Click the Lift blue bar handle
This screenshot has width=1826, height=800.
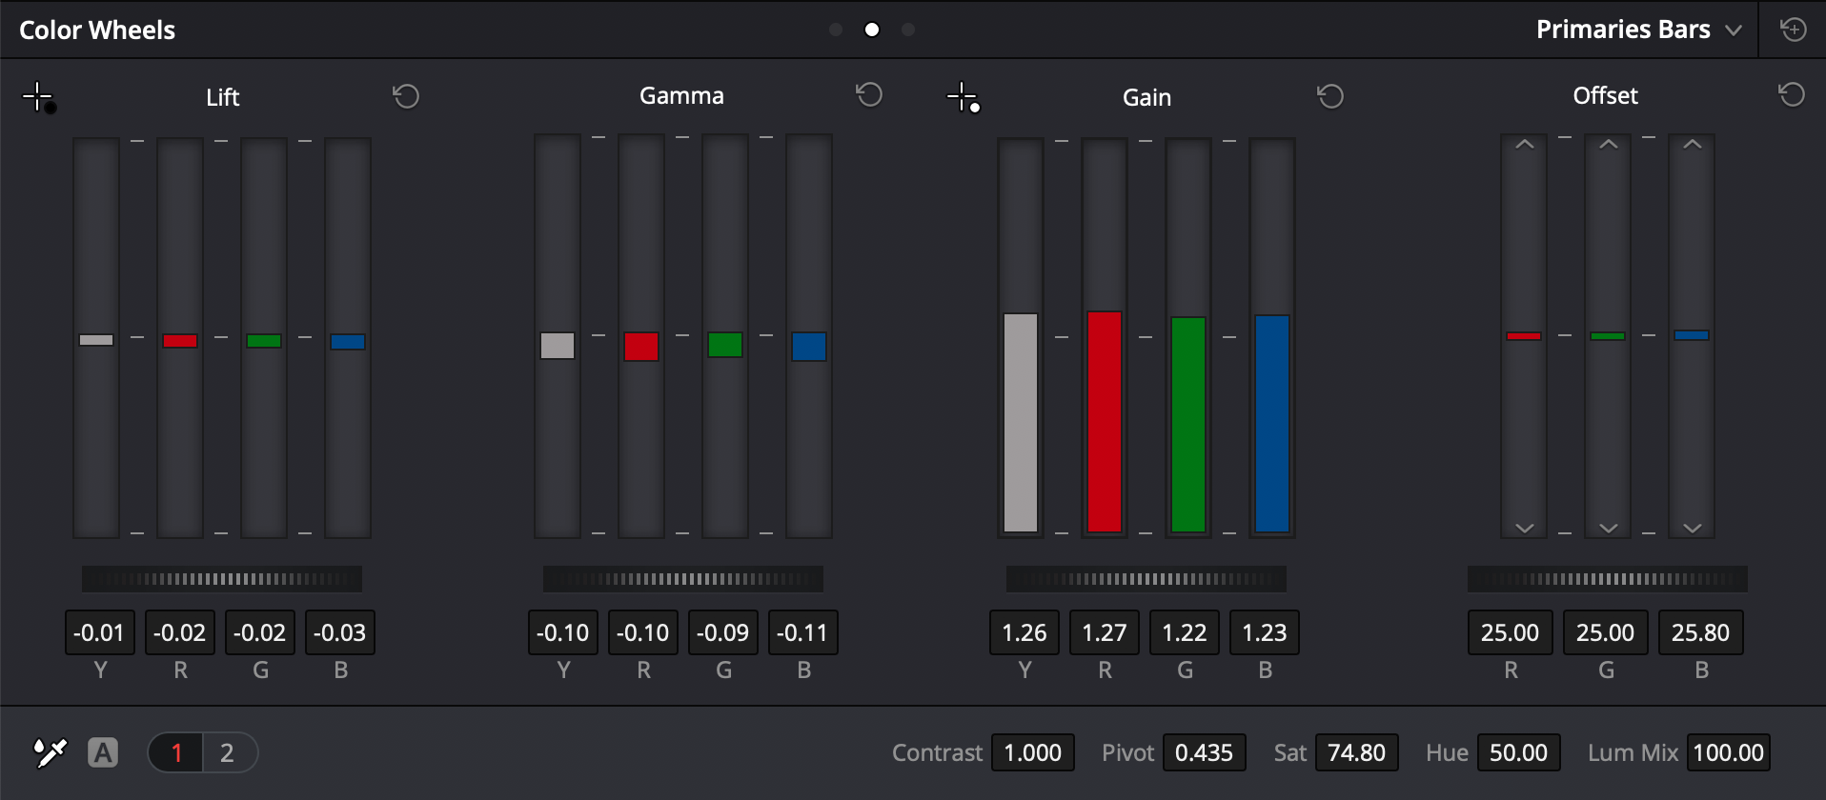coord(348,342)
